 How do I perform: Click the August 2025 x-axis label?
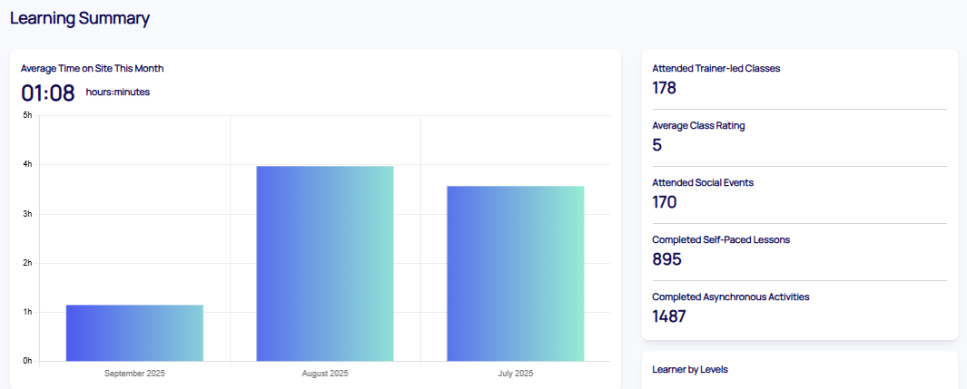pos(325,374)
